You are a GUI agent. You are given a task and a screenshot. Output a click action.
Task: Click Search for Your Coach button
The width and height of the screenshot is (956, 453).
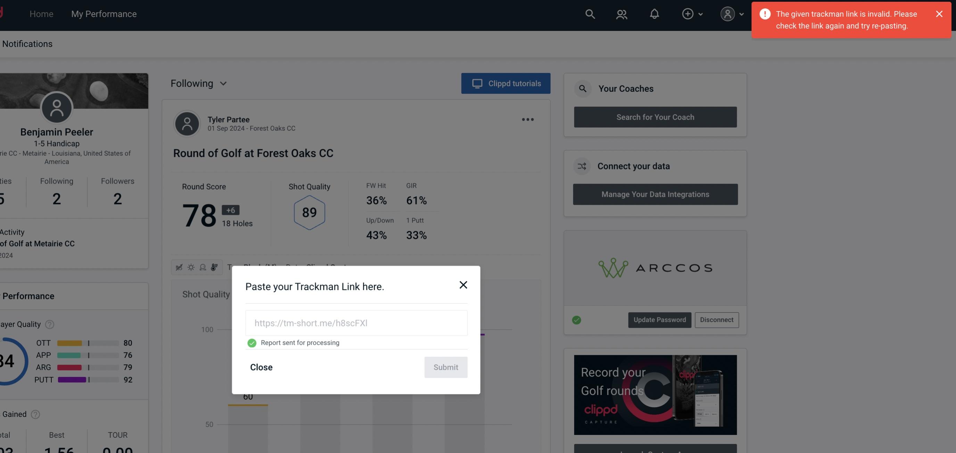pyautogui.click(x=656, y=116)
